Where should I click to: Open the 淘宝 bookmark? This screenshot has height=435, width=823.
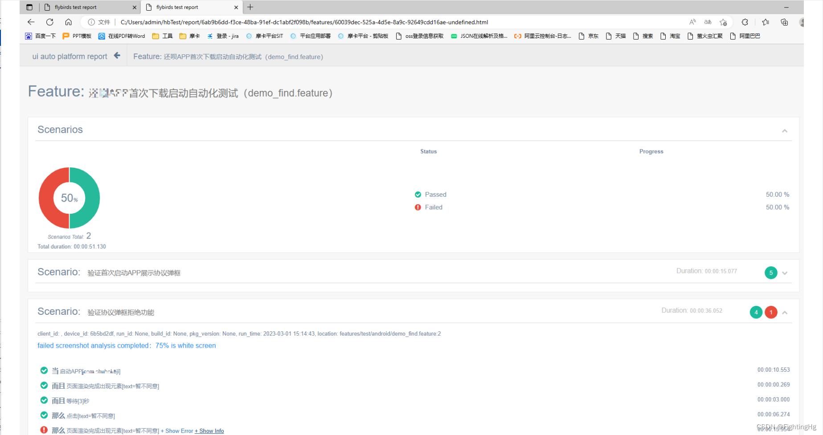click(x=670, y=36)
